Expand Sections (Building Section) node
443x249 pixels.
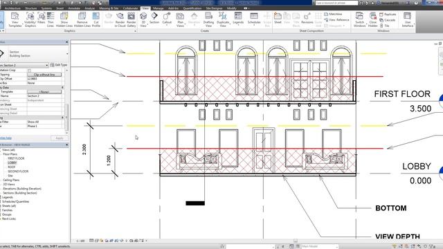[20, 193]
